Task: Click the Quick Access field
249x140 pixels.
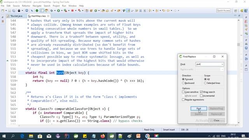Action: pyautogui.click(x=223, y=10)
